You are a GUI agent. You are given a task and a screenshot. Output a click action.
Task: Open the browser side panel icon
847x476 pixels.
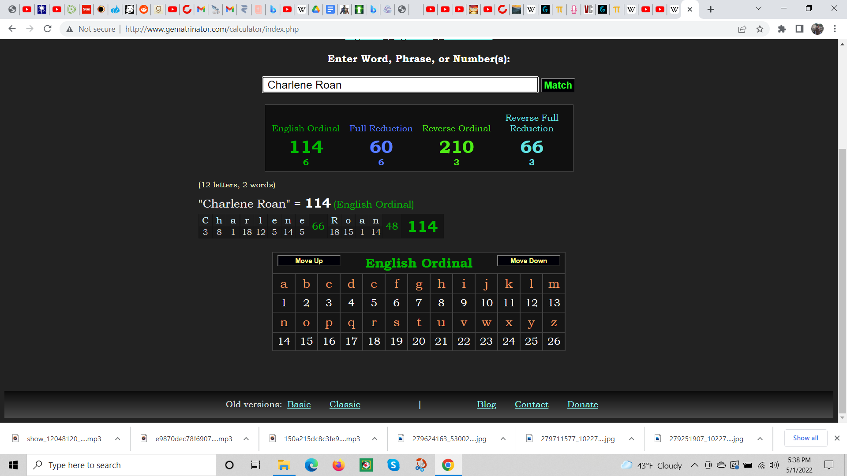[x=799, y=29]
